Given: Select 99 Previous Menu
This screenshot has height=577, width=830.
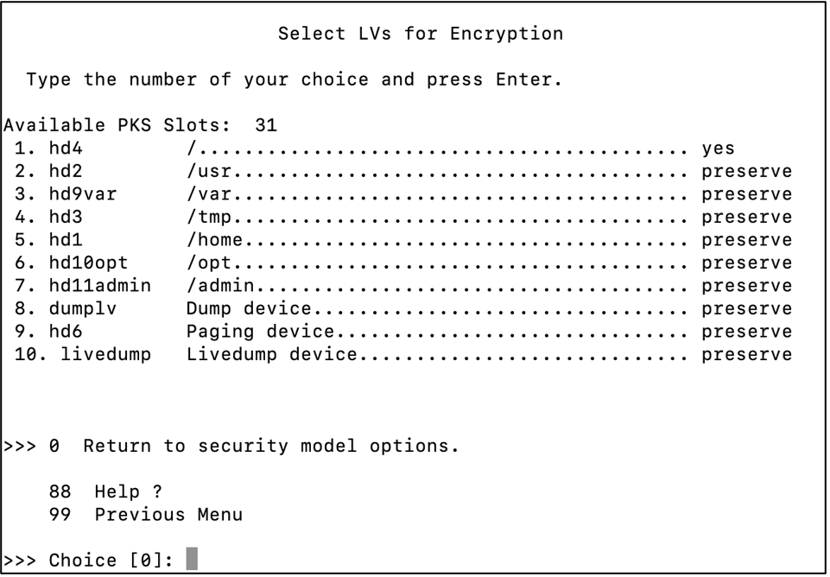Looking at the screenshot, I should click(146, 515).
